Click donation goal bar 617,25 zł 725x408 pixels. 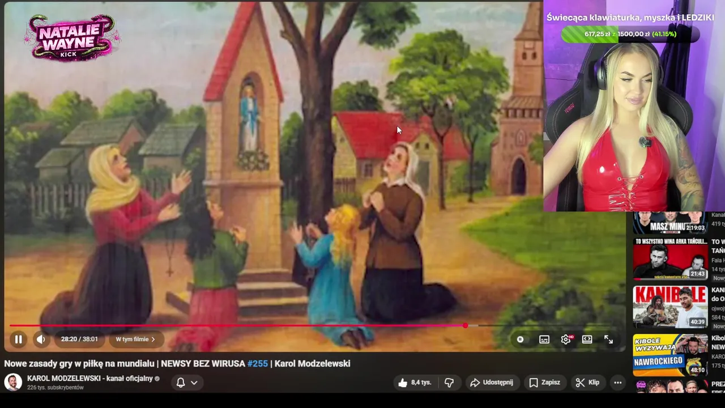630,34
